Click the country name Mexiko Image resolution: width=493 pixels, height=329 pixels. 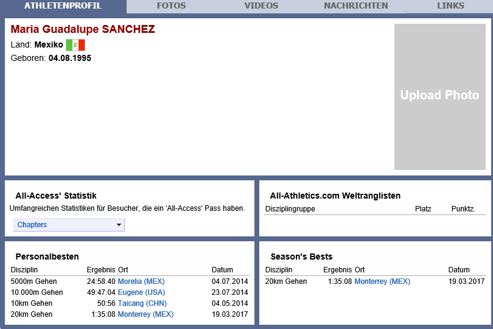pyautogui.click(x=49, y=44)
